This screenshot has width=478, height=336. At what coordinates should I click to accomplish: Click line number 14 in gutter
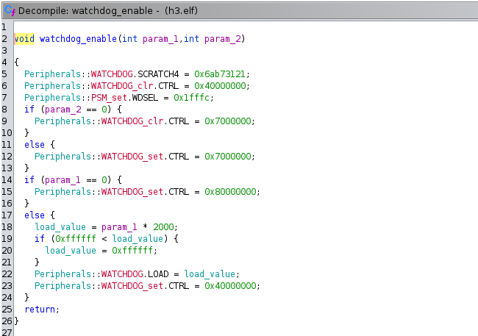[x=7, y=180]
